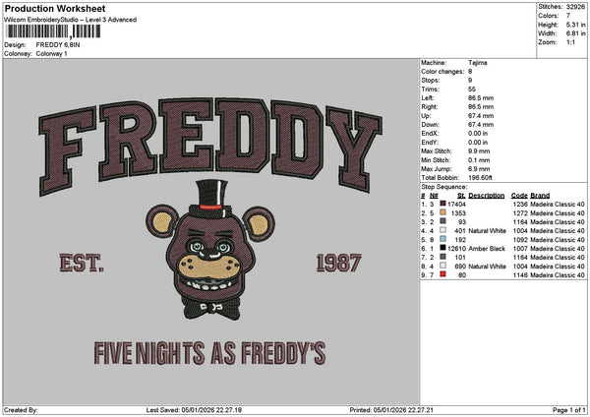Click the 'Stops:' label
The height and width of the screenshot is (417, 590).
point(430,81)
